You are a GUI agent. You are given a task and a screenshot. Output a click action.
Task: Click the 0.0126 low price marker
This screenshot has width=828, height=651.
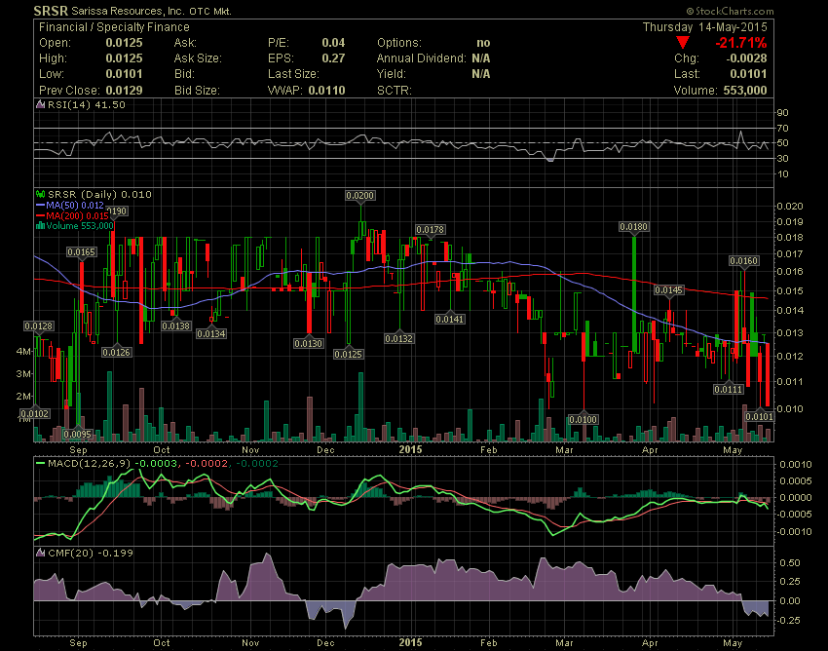tap(116, 352)
